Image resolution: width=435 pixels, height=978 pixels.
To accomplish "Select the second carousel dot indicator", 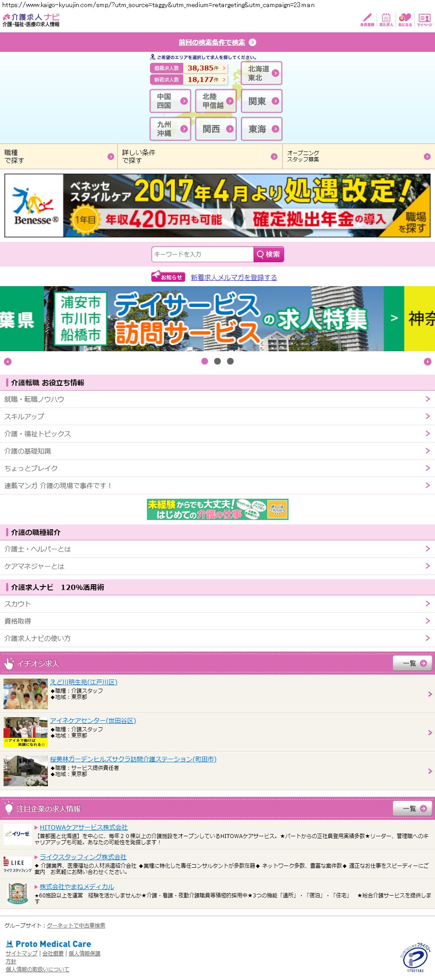I will click(x=217, y=361).
